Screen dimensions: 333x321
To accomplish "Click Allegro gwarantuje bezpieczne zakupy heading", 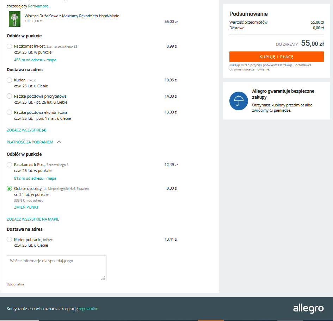I will pyautogui.click(x=283, y=94).
